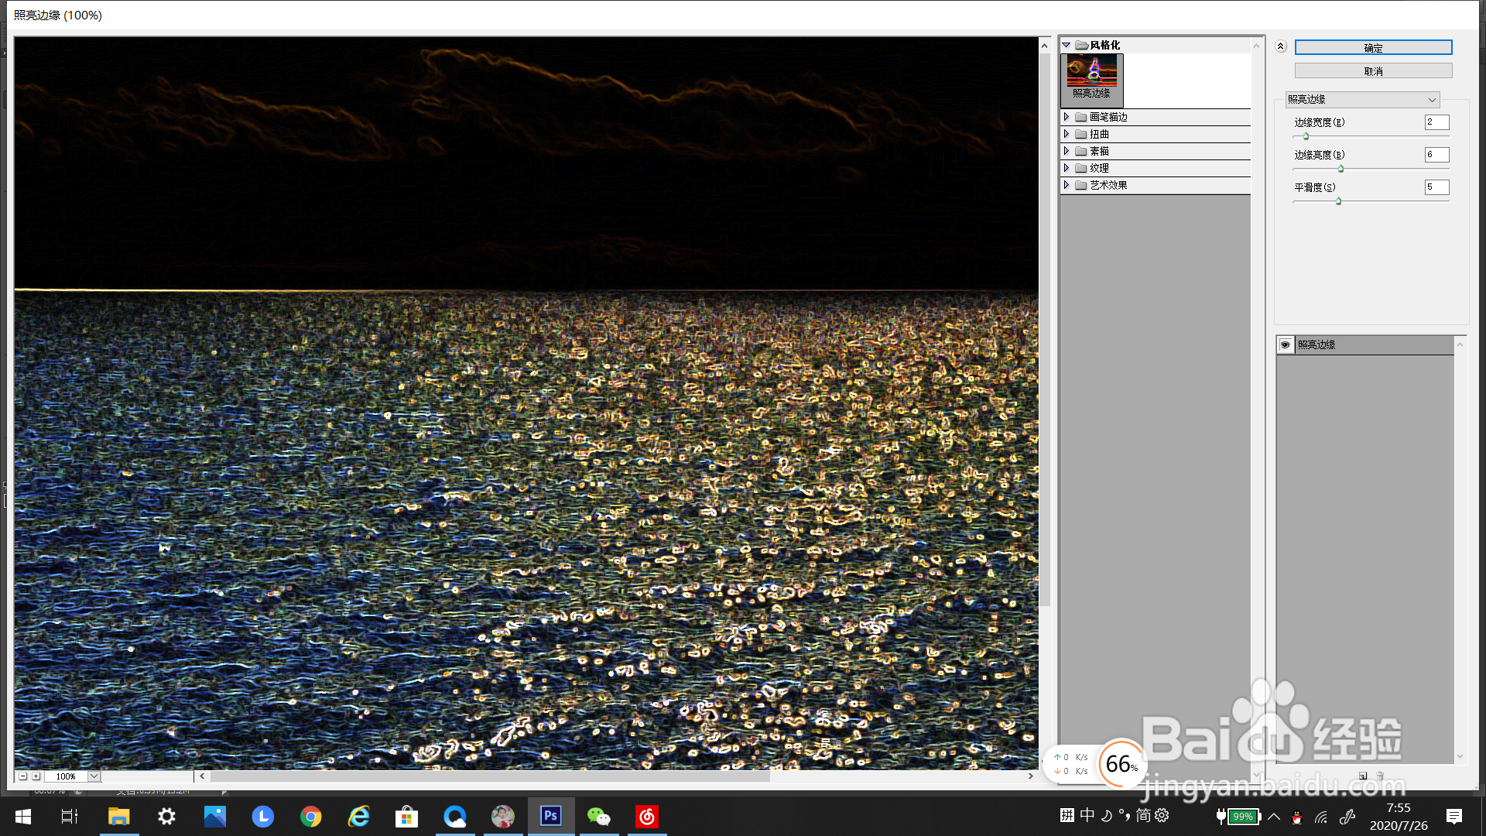
Task: Toggle eye visibility of 照亮边缘 effect layer
Action: click(x=1286, y=344)
